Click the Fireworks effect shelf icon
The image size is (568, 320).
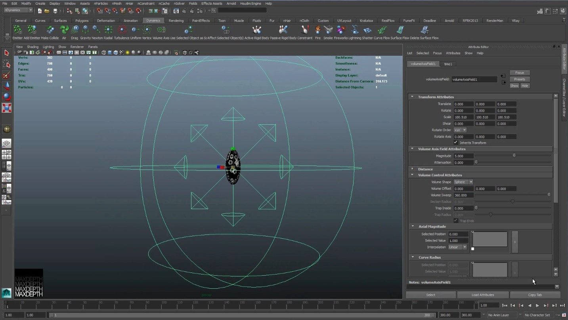(340, 30)
